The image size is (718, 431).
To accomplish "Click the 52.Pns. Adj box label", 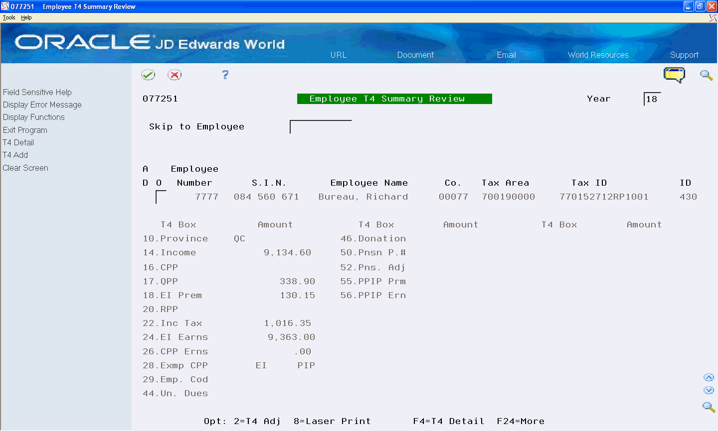I will pyautogui.click(x=373, y=268).
